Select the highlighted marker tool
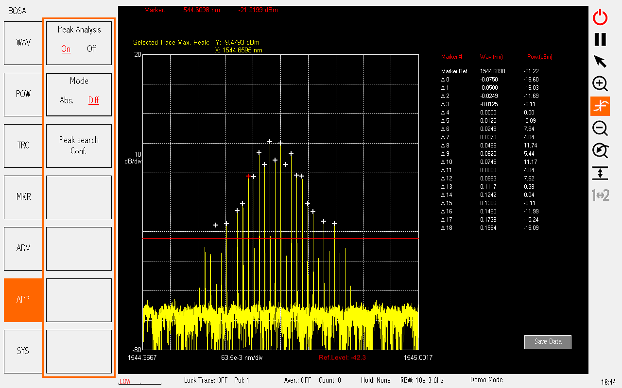 (x=600, y=106)
